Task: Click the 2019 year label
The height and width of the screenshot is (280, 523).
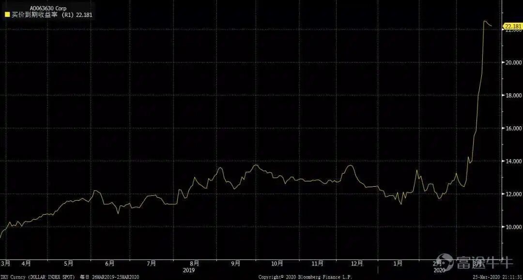Action: coord(189,270)
